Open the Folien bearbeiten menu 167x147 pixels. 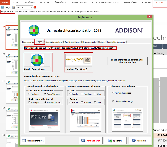(58, 12)
